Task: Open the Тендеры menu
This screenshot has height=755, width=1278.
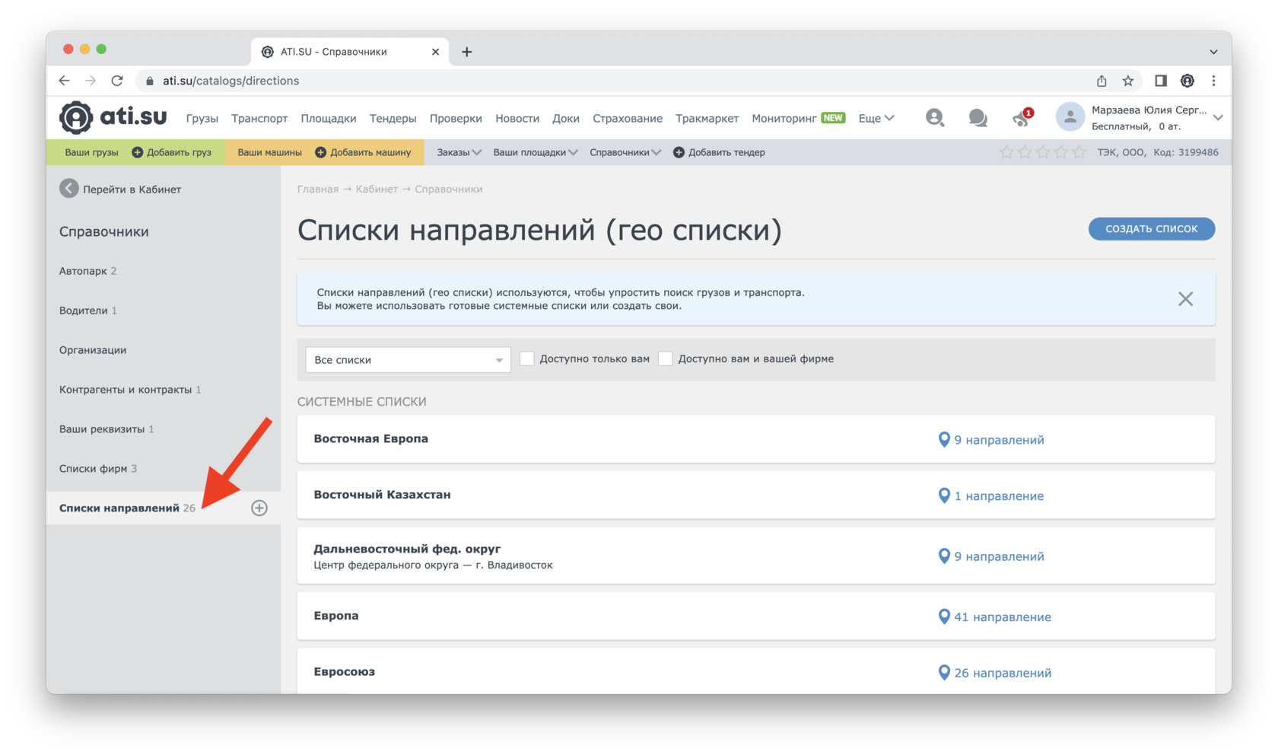Action: tap(393, 118)
